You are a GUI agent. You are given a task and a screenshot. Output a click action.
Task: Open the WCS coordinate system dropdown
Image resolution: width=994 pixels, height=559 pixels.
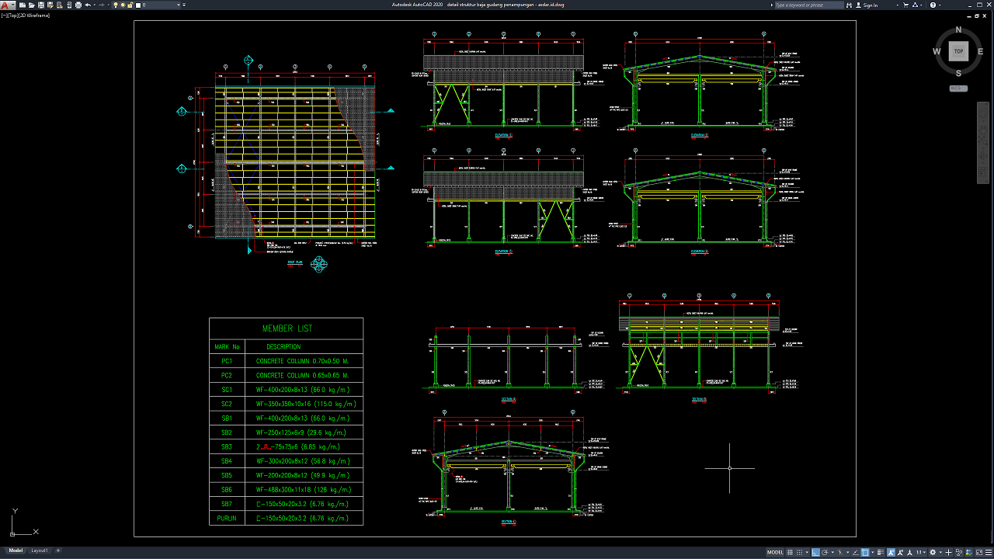(x=958, y=89)
